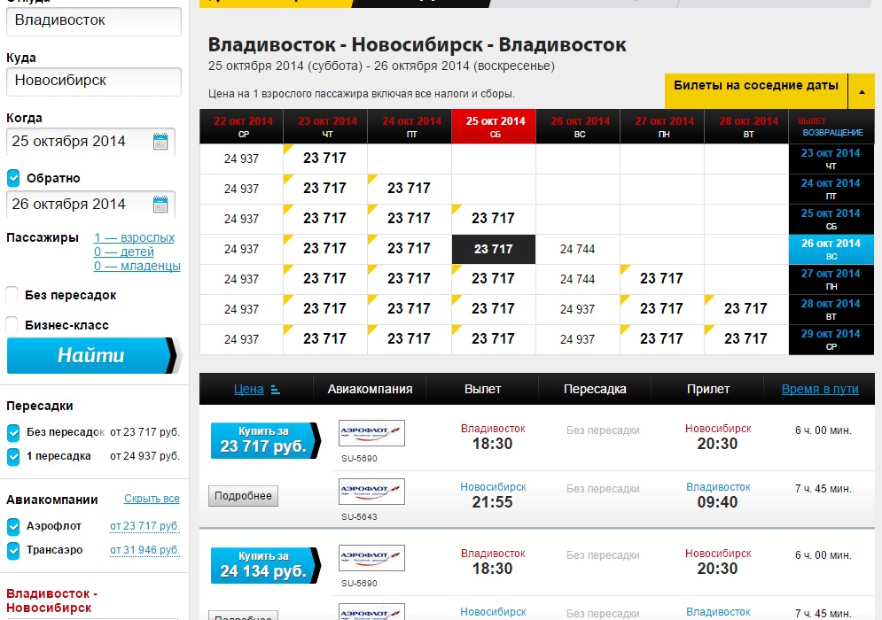Click the Купить за 23 717 руб. button
The image size is (882, 620).
tap(263, 440)
